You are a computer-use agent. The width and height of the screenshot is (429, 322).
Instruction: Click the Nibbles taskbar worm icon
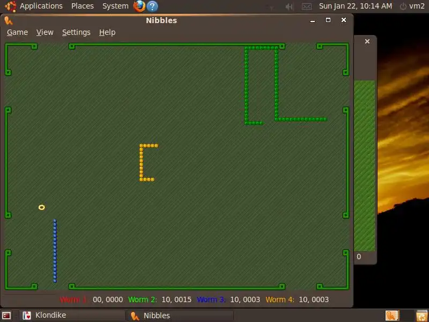point(135,316)
